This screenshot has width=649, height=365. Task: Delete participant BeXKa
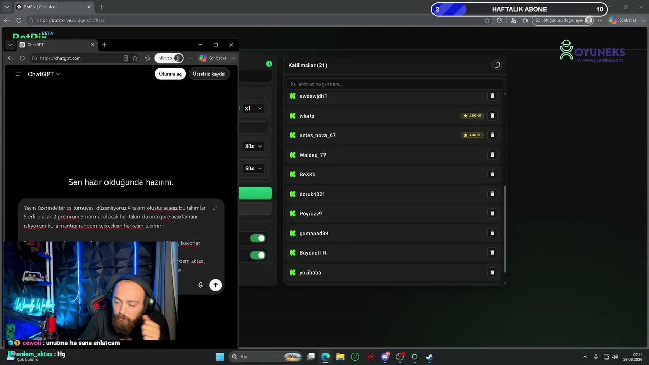click(492, 174)
